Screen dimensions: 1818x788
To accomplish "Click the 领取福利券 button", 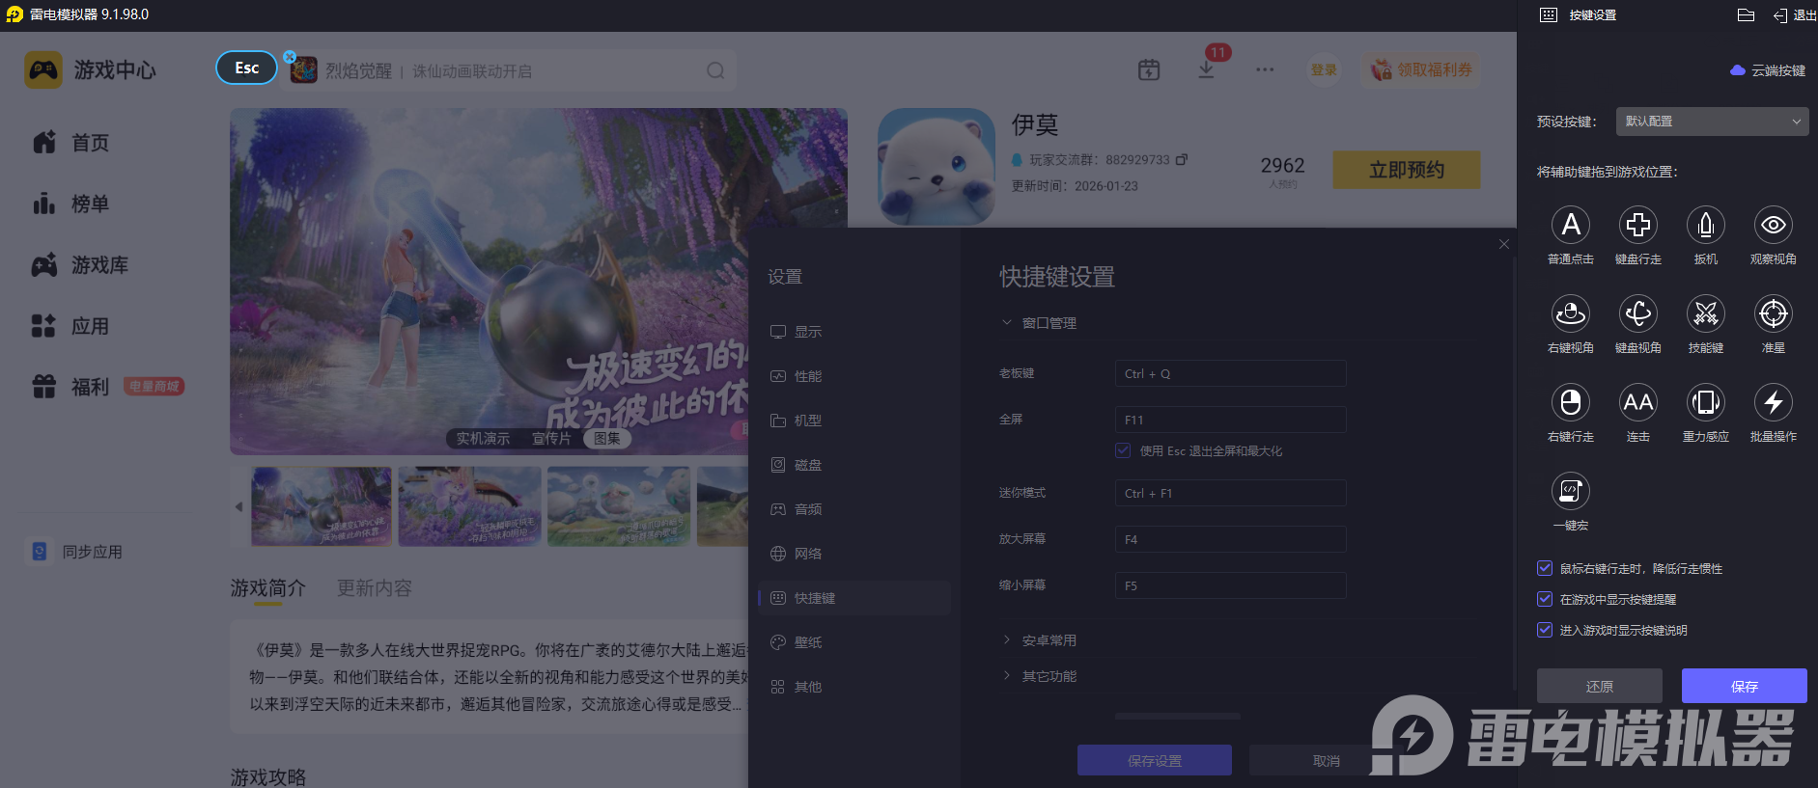I will tap(1421, 69).
